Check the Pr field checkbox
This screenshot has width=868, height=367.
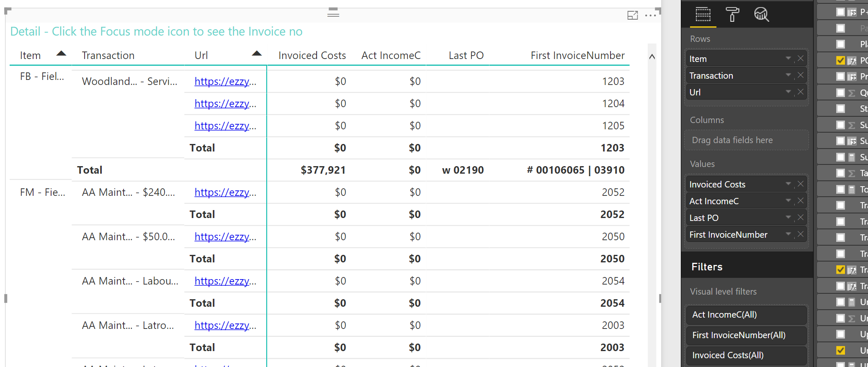point(840,76)
